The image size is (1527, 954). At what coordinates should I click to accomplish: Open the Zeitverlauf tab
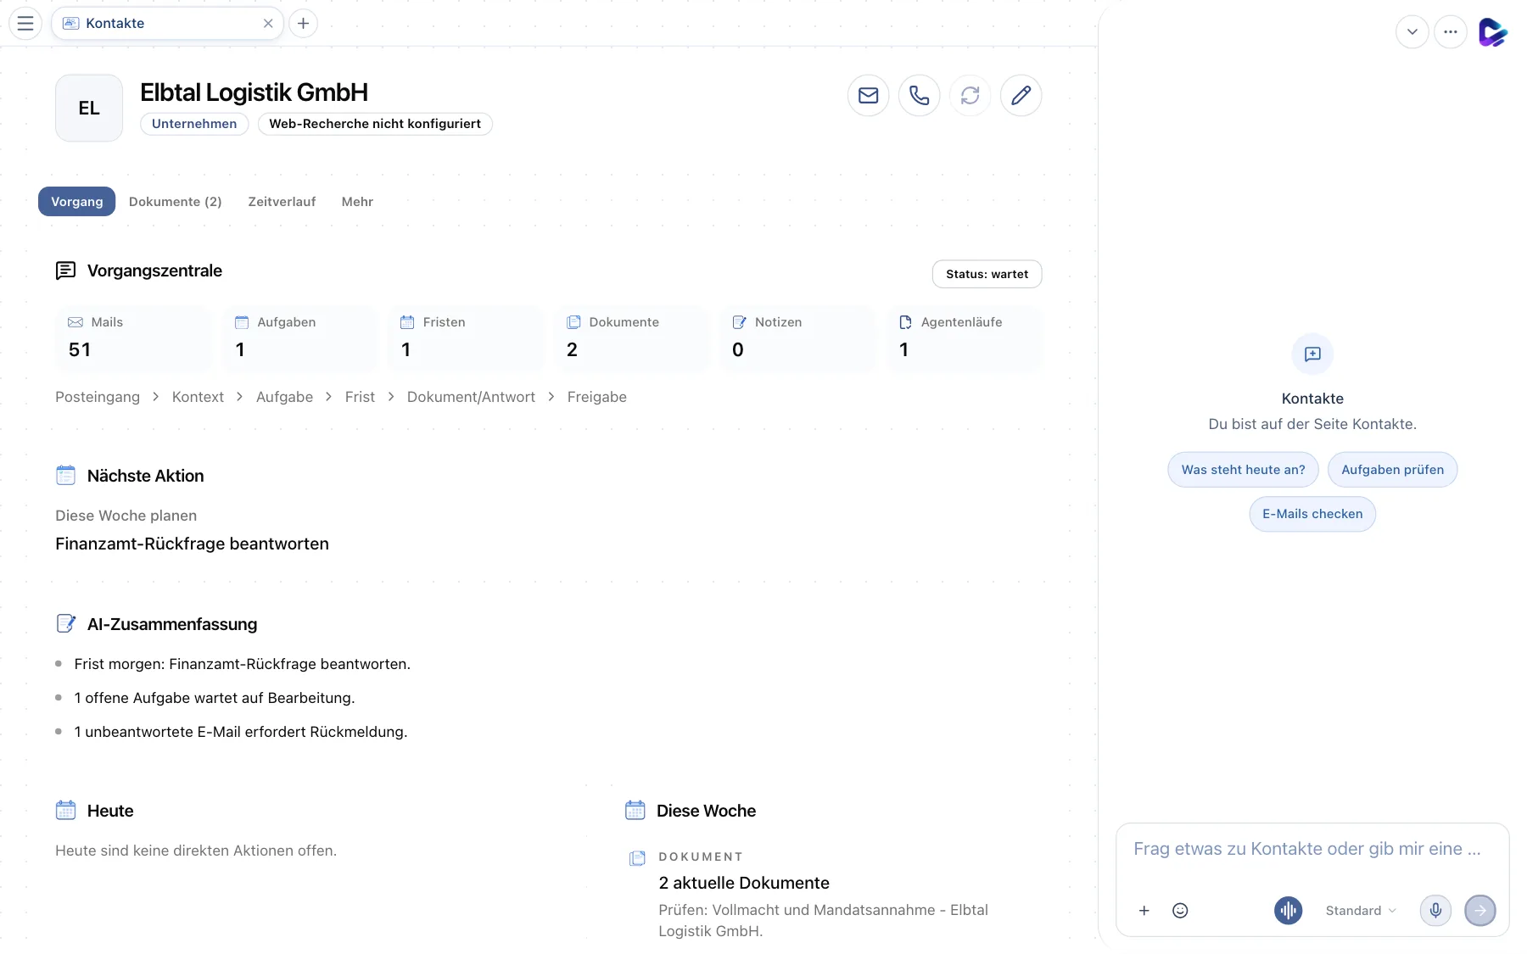282,202
